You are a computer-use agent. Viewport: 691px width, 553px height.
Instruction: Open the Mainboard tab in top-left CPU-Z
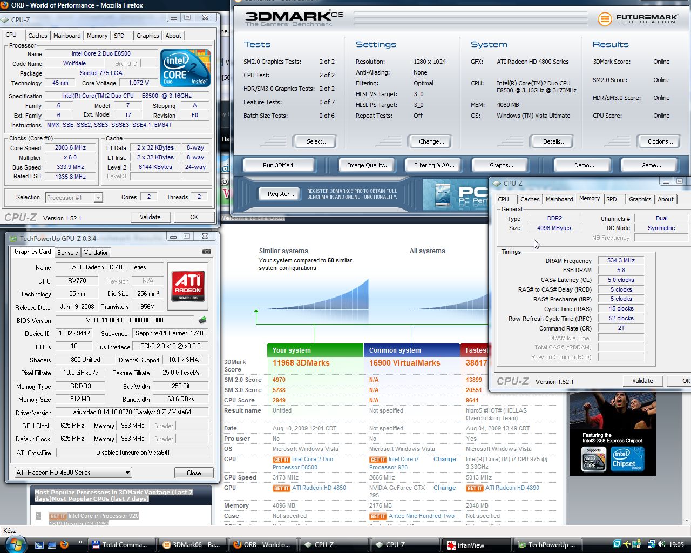pos(67,36)
